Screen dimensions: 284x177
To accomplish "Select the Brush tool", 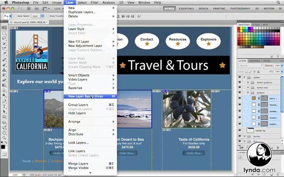I will [4, 65].
